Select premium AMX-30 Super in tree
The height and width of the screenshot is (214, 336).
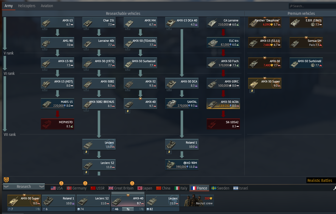(x=265, y=83)
